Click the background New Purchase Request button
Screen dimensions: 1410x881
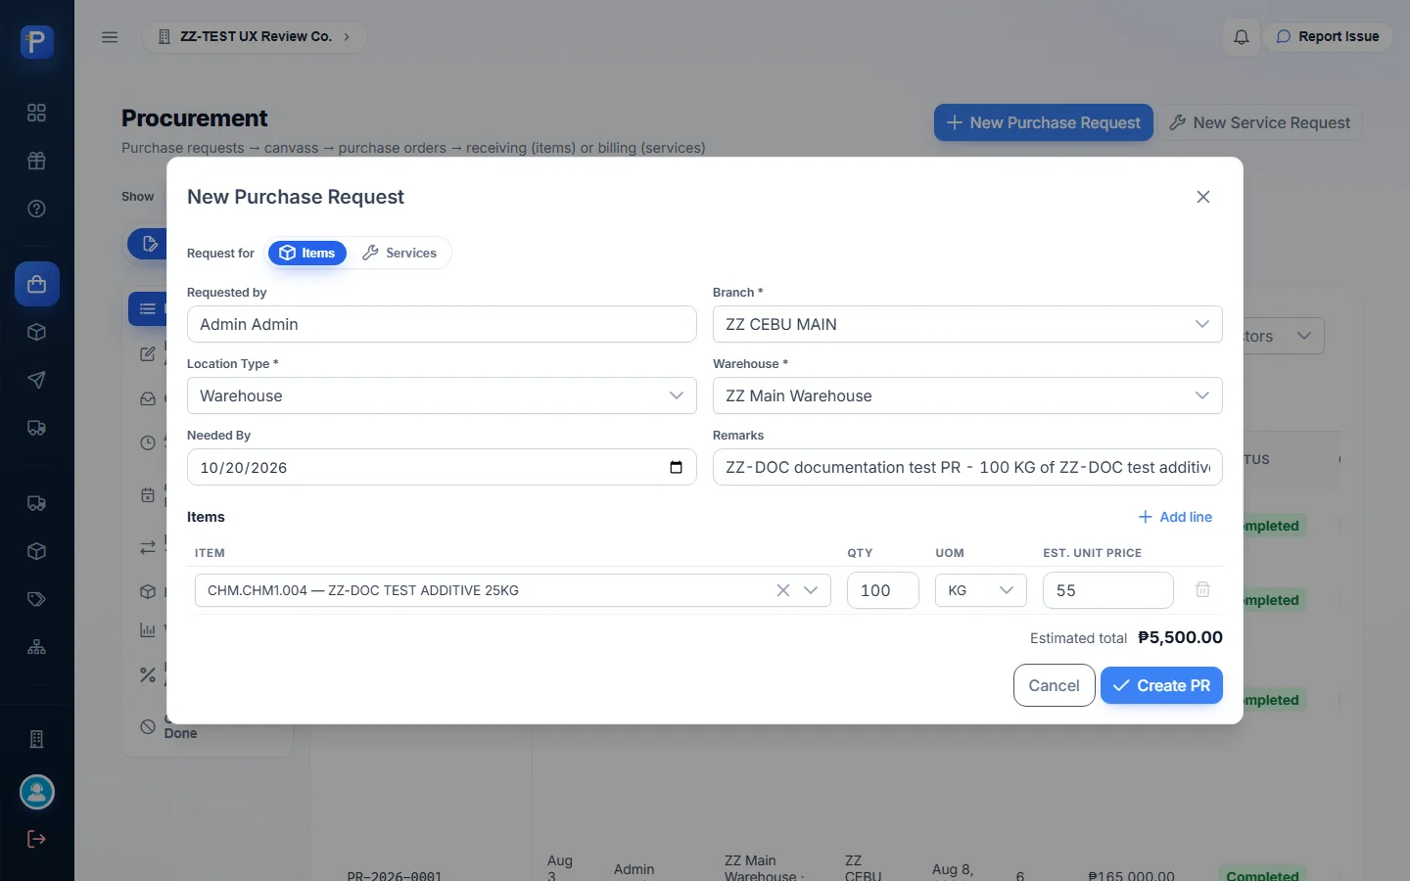point(1044,122)
